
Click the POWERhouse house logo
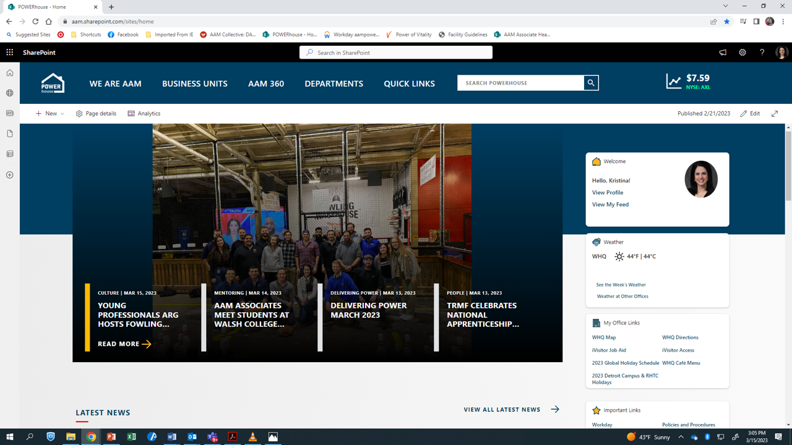coord(53,83)
